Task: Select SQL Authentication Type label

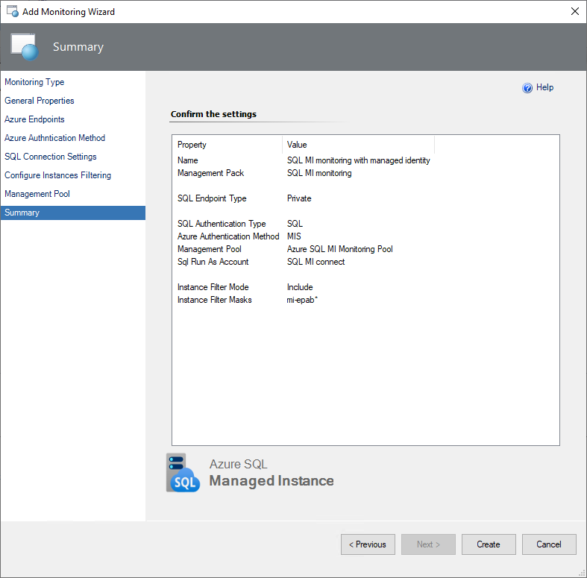Action: click(222, 224)
